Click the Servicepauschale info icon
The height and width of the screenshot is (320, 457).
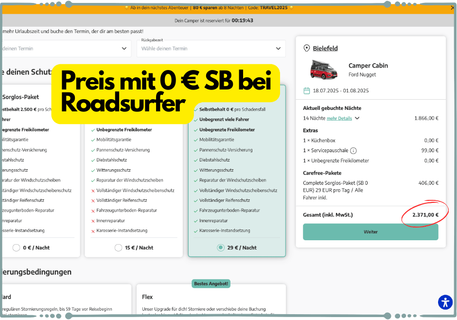point(353,151)
